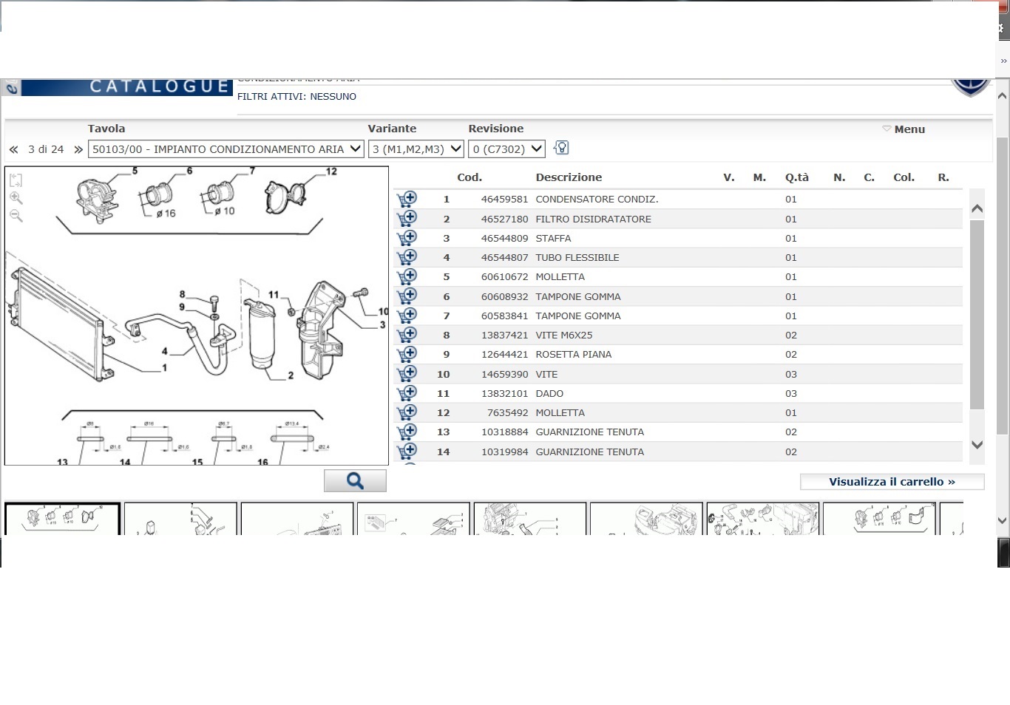Add Staffa 46544809 to cart
This screenshot has width=1010, height=705.
407,238
